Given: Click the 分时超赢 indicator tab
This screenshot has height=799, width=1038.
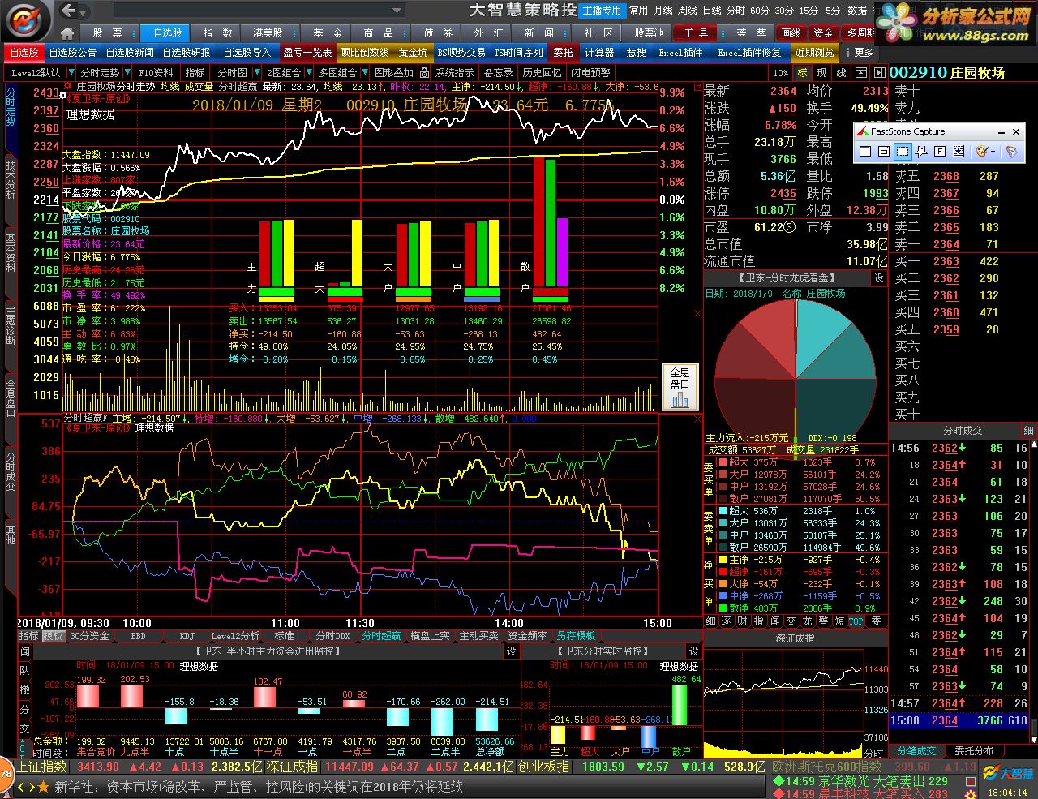Looking at the screenshot, I should coord(381,637).
